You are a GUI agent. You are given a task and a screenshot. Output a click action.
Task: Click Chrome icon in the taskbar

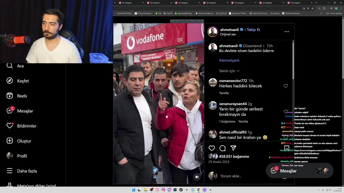coord(199,190)
